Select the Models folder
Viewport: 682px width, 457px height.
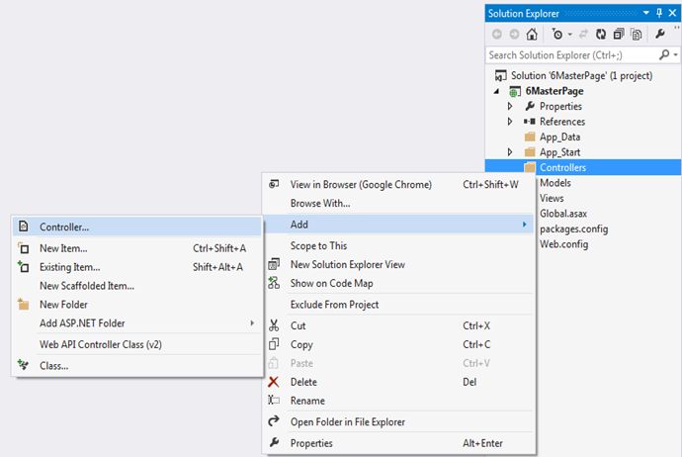(x=555, y=183)
